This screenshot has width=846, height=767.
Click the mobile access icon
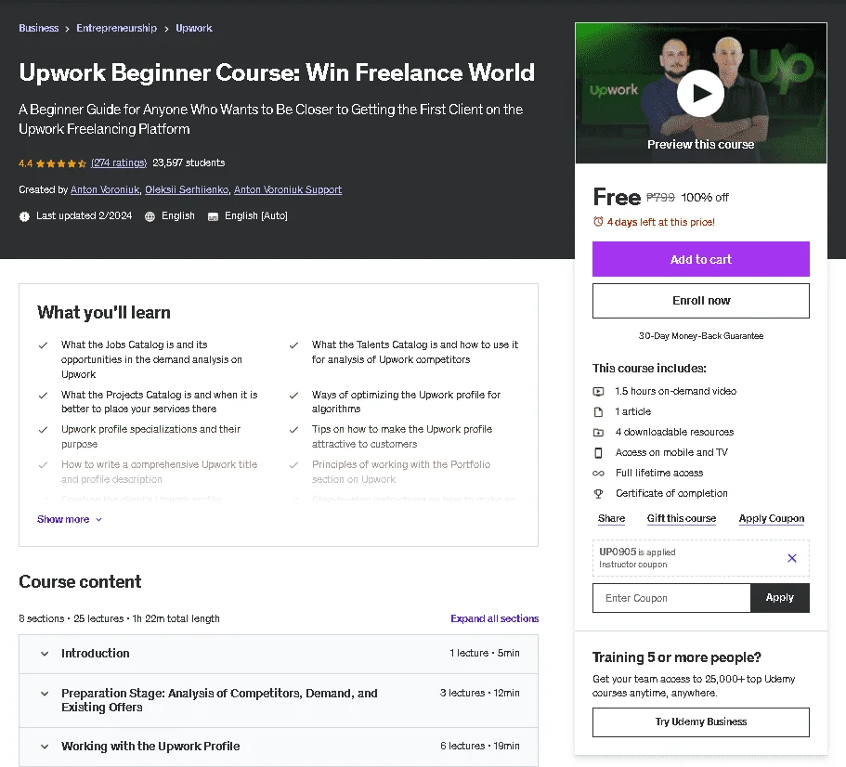(x=598, y=452)
